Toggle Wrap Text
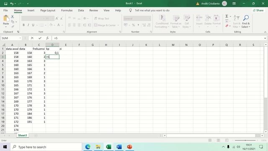The width and height of the screenshot is (268, 151). click(102, 18)
